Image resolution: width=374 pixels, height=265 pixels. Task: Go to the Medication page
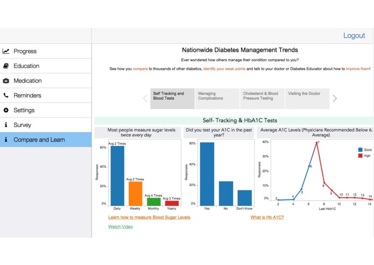46,80
